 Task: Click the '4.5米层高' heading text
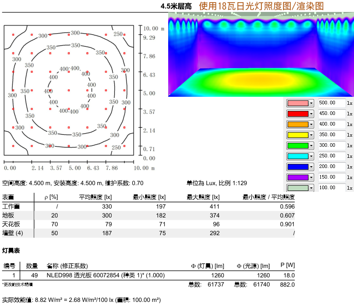(x=176, y=6)
